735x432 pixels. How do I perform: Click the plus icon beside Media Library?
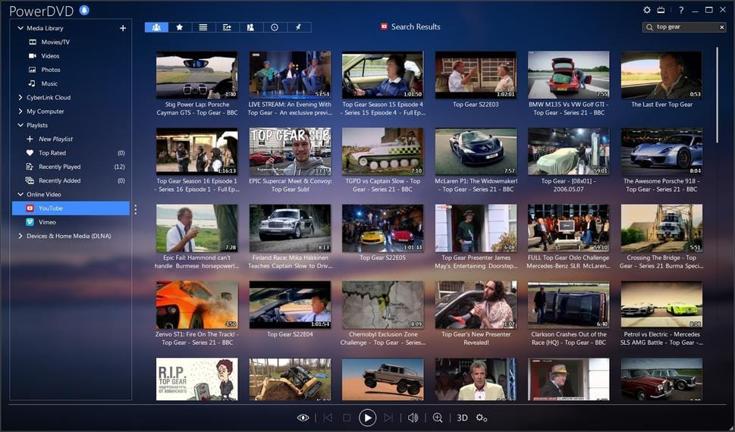click(123, 28)
